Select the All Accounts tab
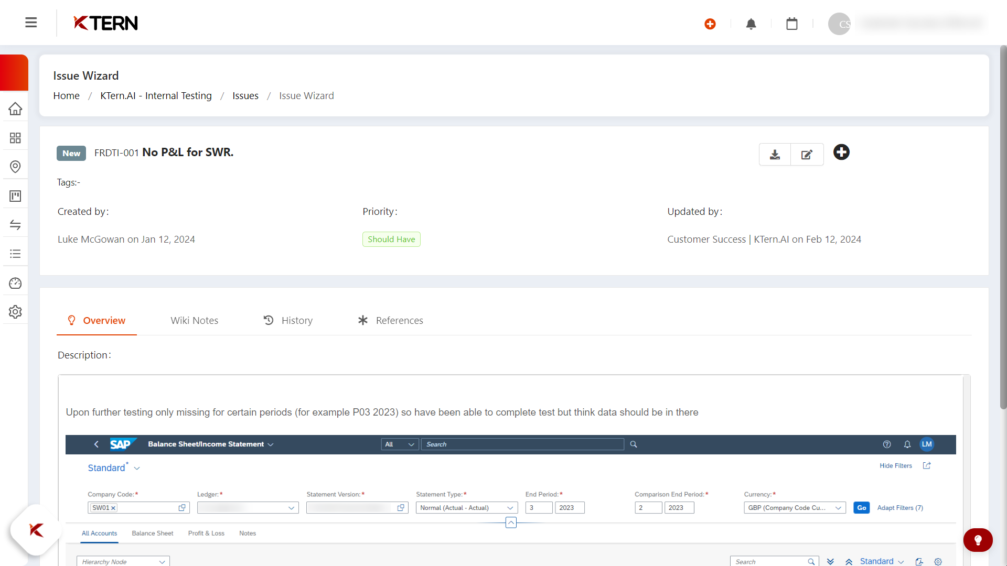1007x566 pixels. pos(99,533)
